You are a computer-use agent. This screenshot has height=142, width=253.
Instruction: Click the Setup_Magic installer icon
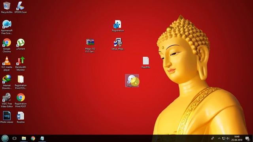[118, 44]
